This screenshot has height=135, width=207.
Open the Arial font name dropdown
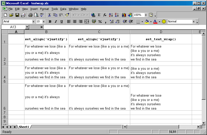coord(33,22)
